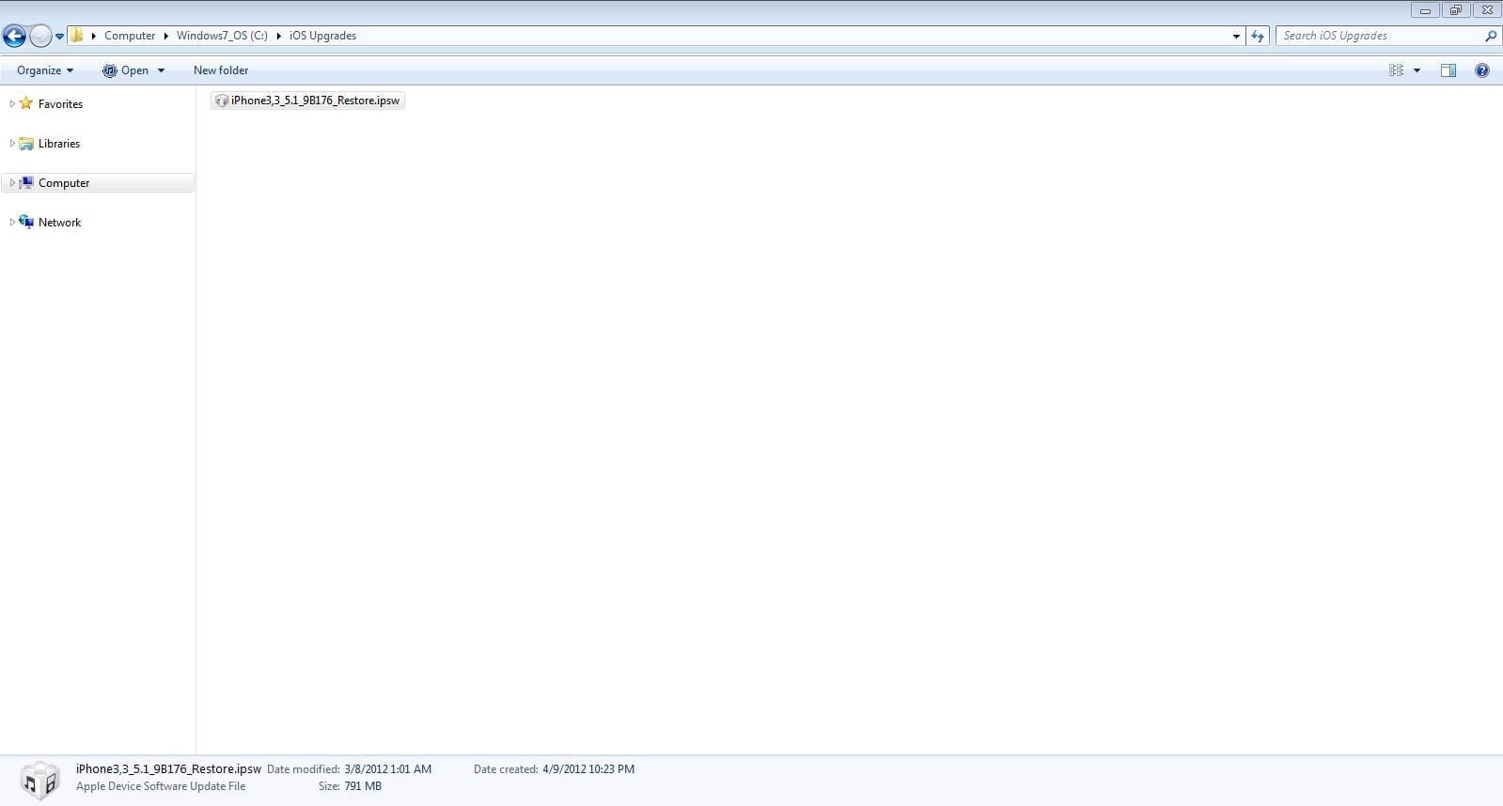The width and height of the screenshot is (1503, 806).
Task: Restore down the Explorer window
Action: pos(1455,10)
